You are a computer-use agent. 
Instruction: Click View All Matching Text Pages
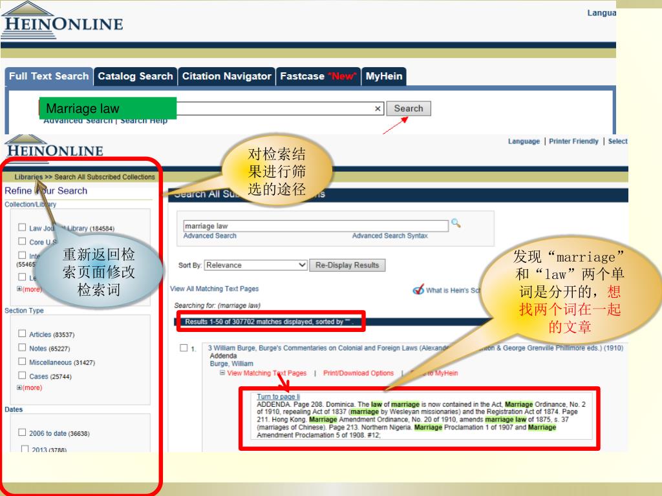(215, 289)
